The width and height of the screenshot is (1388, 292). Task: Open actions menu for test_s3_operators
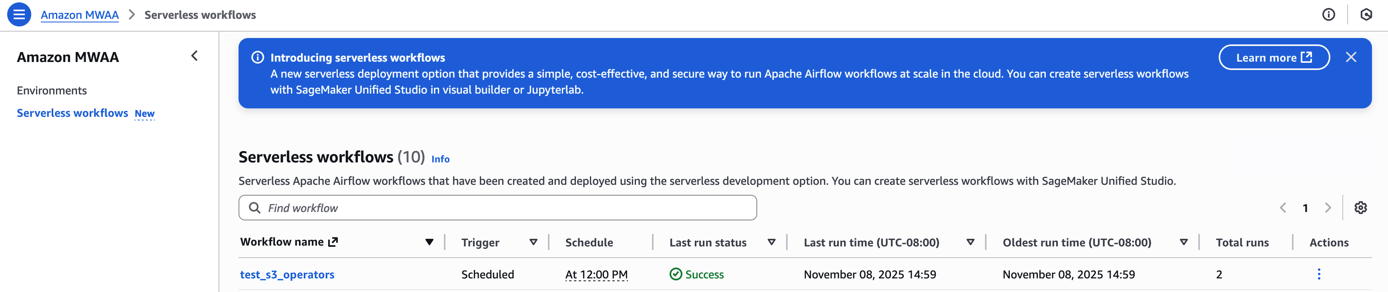[x=1318, y=274]
